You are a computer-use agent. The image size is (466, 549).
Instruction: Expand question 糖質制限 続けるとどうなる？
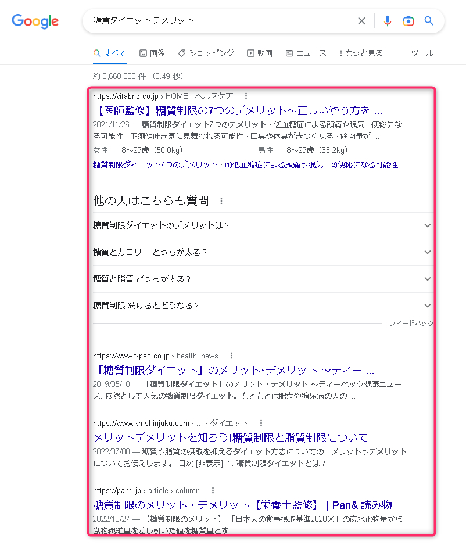point(263,306)
